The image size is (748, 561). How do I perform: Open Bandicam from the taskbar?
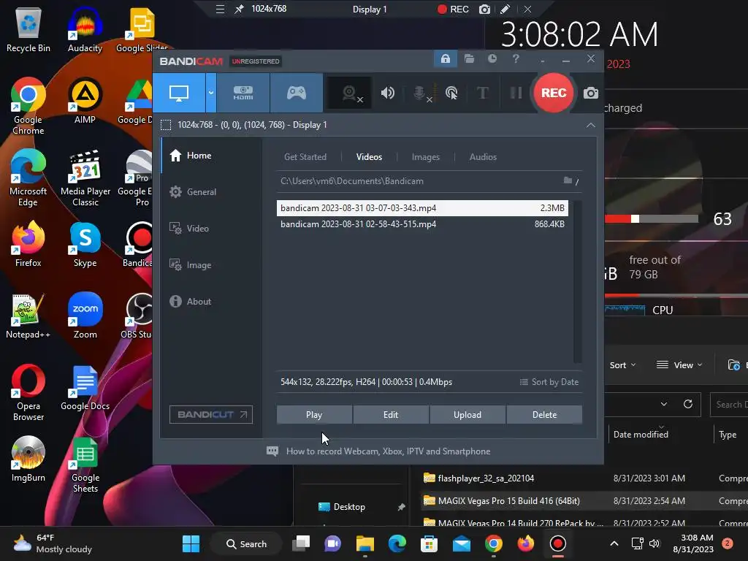click(x=557, y=543)
